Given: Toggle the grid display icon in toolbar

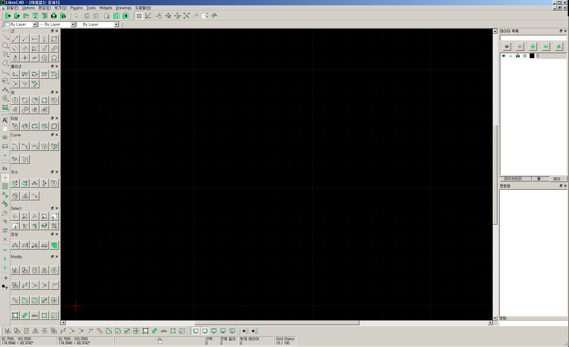Looking at the screenshot, I should pos(139,16).
